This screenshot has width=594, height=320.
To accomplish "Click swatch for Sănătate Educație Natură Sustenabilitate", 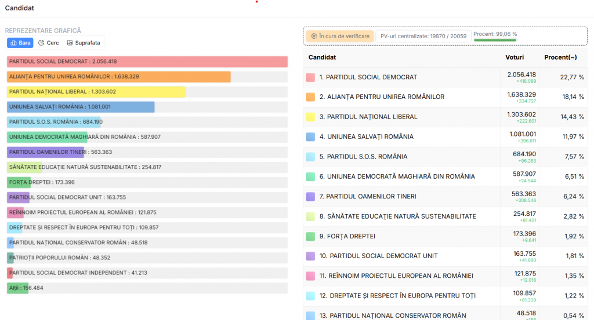I will pyautogui.click(x=310, y=216).
